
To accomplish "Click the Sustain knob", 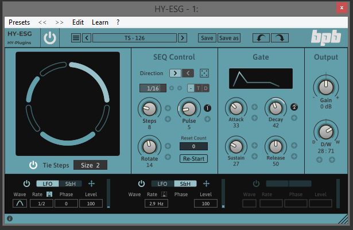I will click(x=236, y=146).
